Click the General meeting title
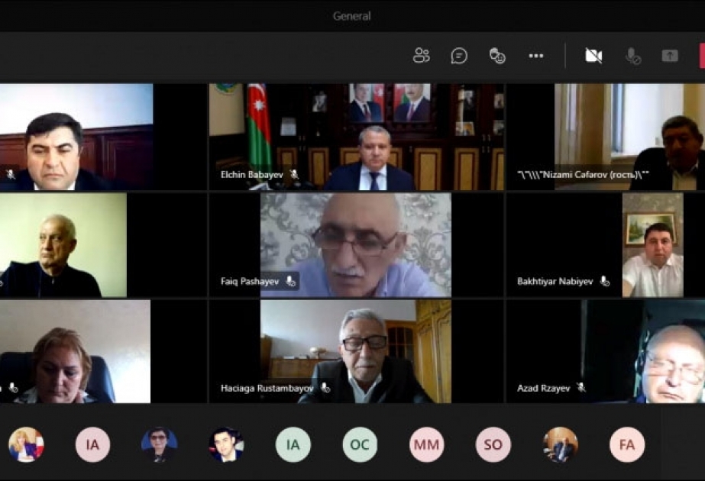705x481 pixels. point(351,16)
